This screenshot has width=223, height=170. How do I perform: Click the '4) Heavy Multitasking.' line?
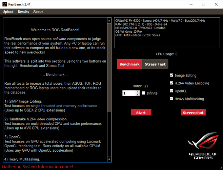pyautogui.click(x=22, y=159)
